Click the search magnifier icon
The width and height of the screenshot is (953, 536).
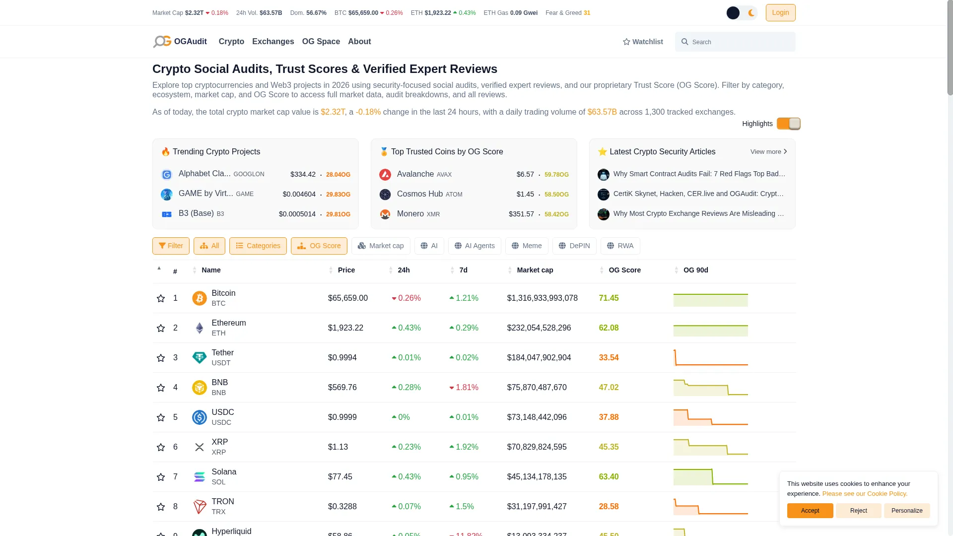tap(685, 42)
